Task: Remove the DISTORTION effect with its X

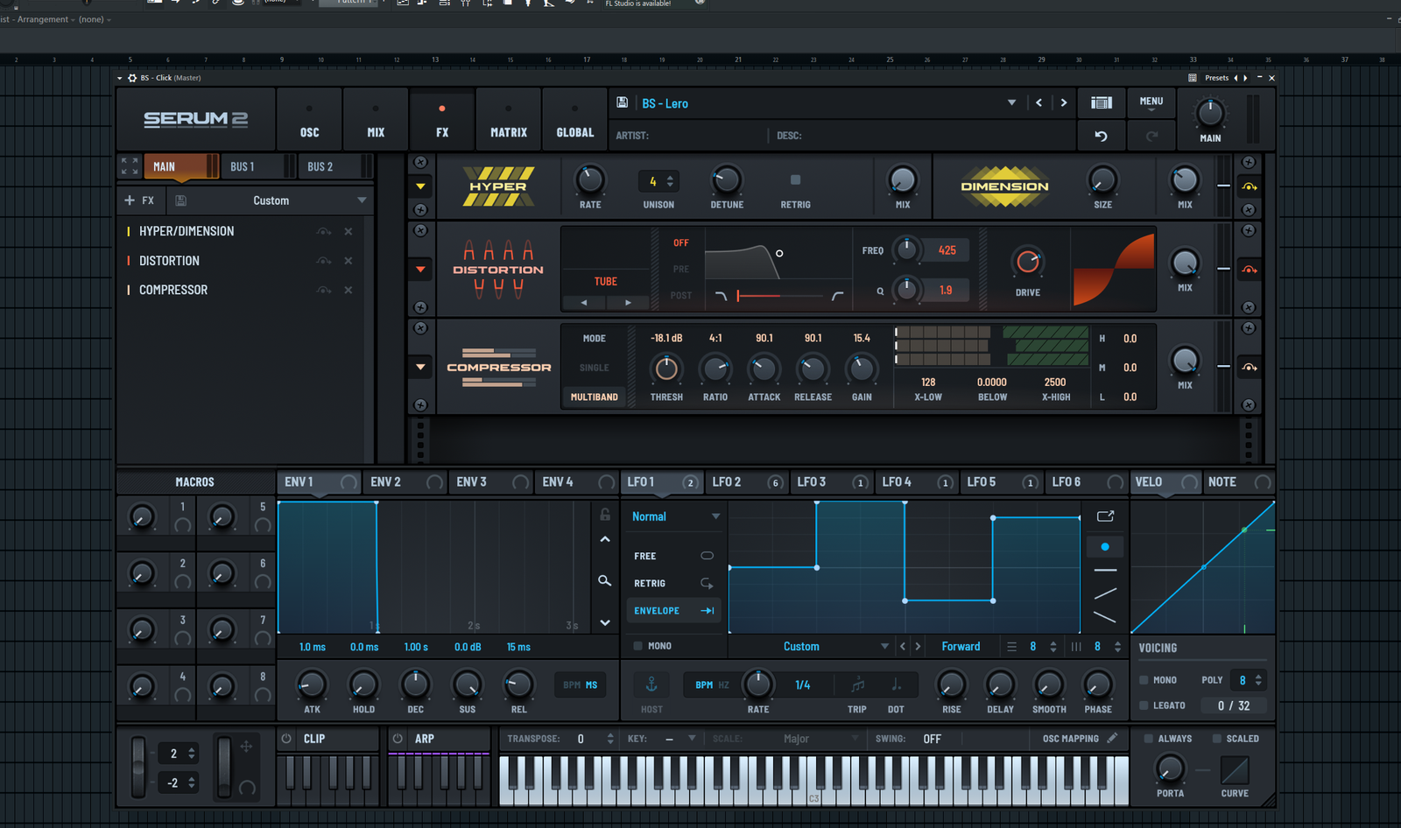Action: pos(348,261)
